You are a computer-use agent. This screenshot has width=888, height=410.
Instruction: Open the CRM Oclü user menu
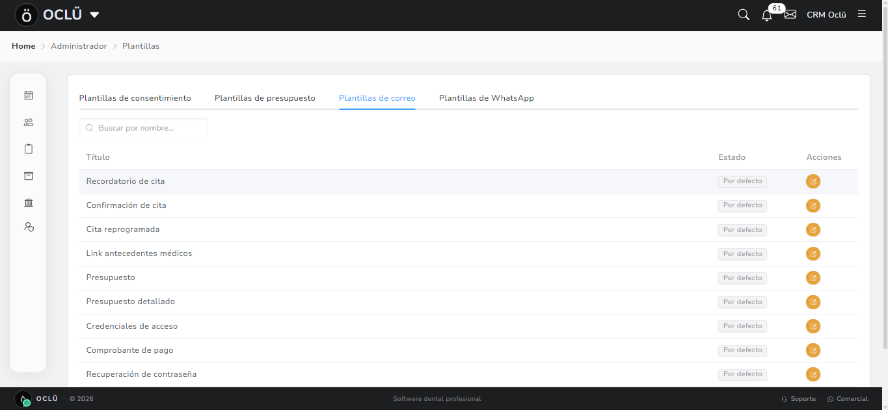(x=826, y=14)
